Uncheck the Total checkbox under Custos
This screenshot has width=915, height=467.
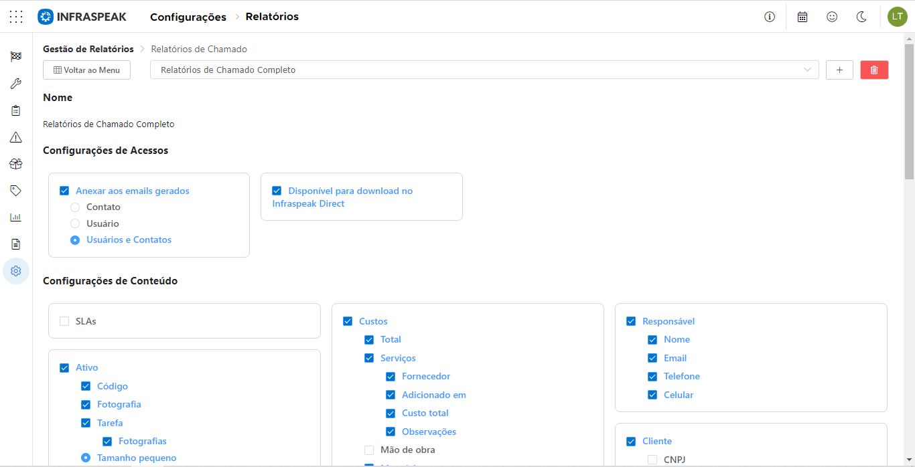coord(369,340)
